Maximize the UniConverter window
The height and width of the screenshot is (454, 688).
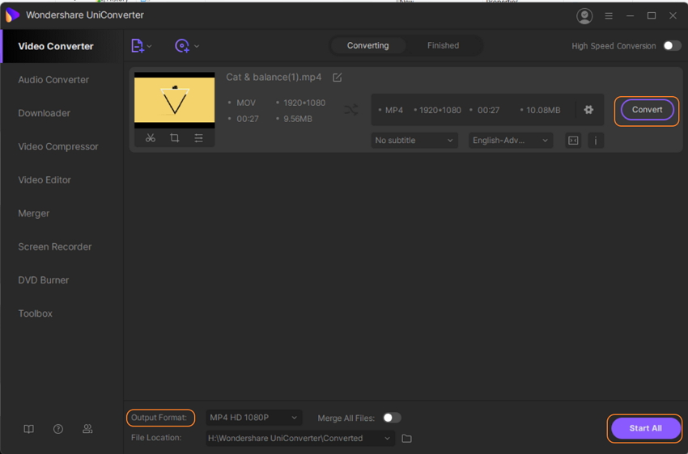tap(652, 16)
